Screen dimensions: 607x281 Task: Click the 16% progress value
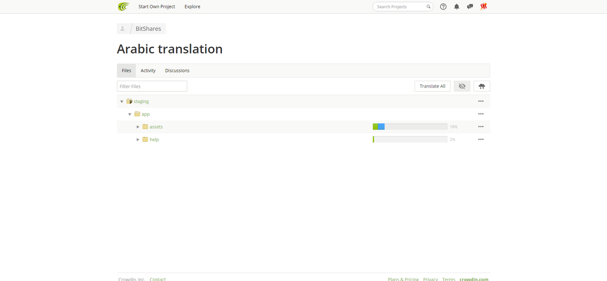coord(454,127)
